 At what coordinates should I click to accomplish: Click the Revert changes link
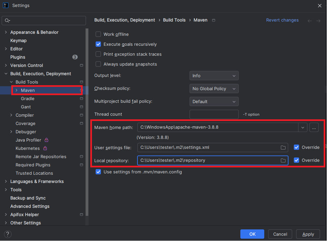tap(282, 20)
